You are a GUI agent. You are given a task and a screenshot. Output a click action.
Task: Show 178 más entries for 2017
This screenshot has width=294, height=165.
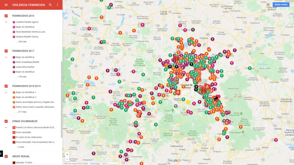tap(21, 77)
